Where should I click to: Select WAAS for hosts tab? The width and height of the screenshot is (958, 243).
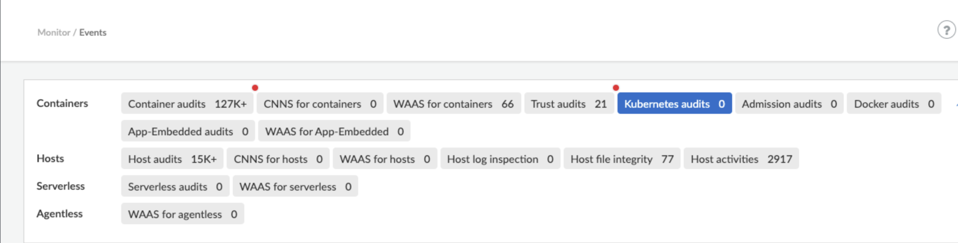pyautogui.click(x=384, y=159)
